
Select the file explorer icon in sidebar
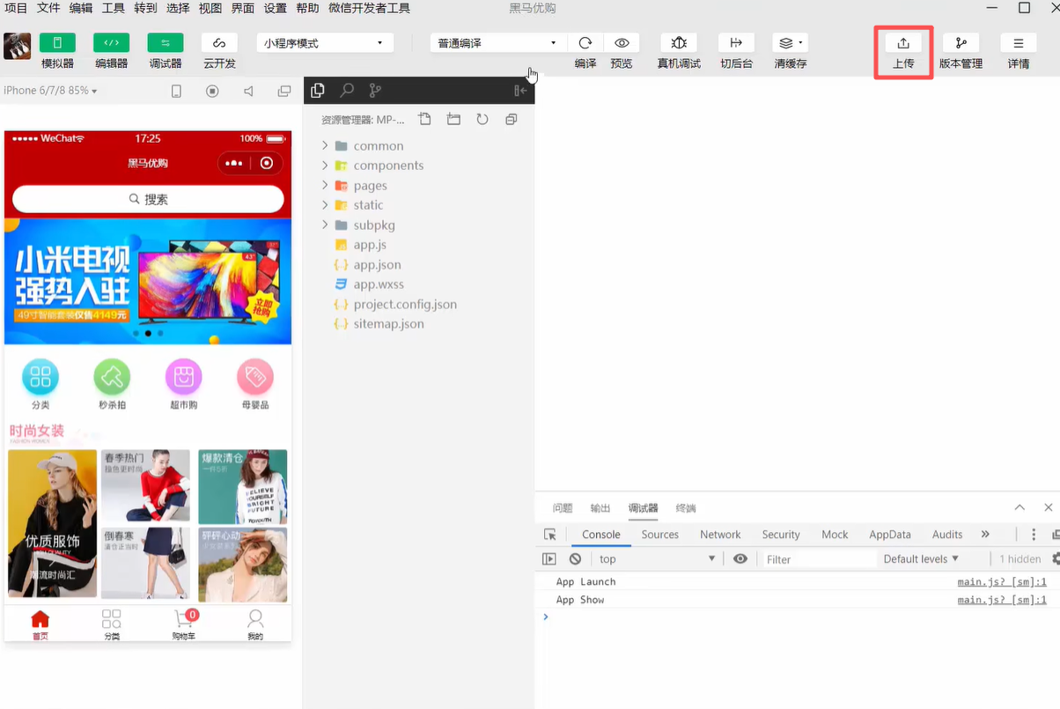[x=318, y=91]
